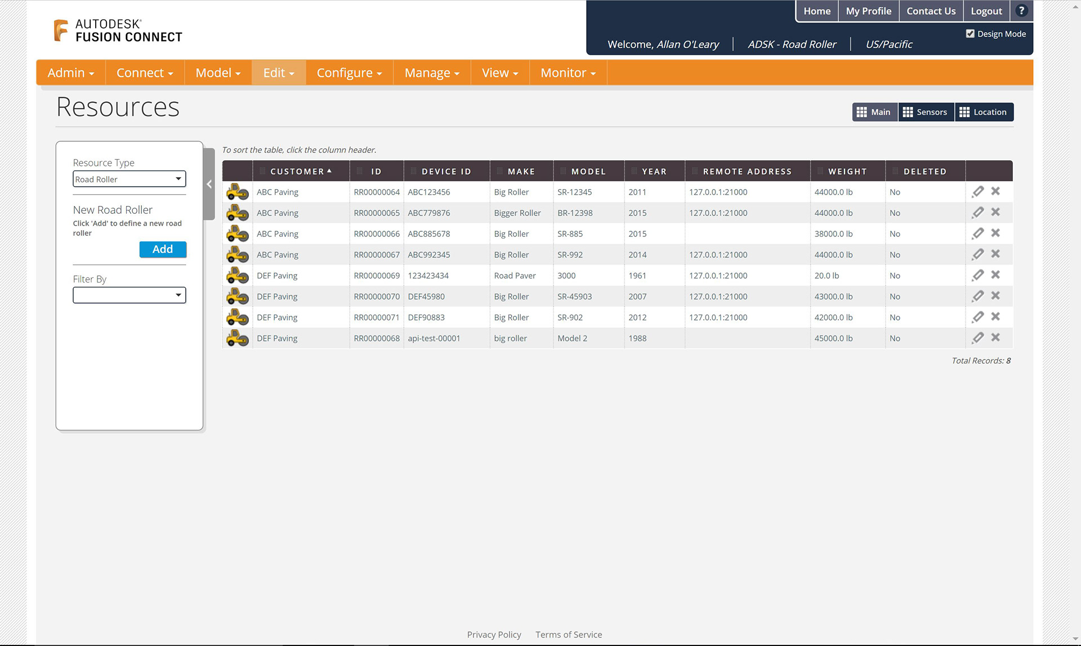The image size is (1081, 646).
Task: Open the Monitor menu
Action: [568, 73]
